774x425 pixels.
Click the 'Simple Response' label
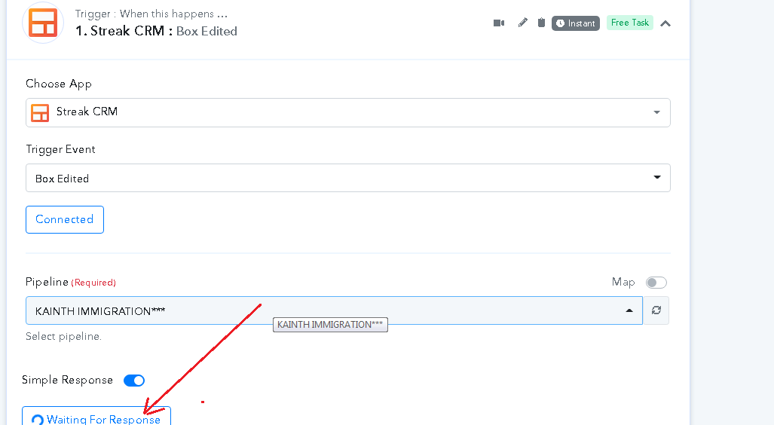(68, 380)
